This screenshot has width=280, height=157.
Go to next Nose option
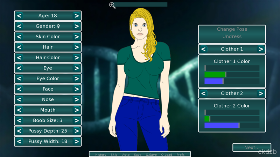pyautogui.click(x=77, y=99)
